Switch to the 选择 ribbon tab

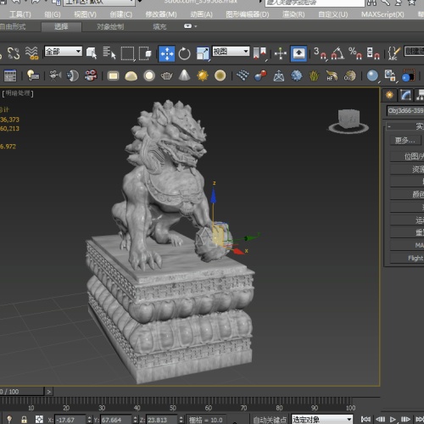[61, 27]
